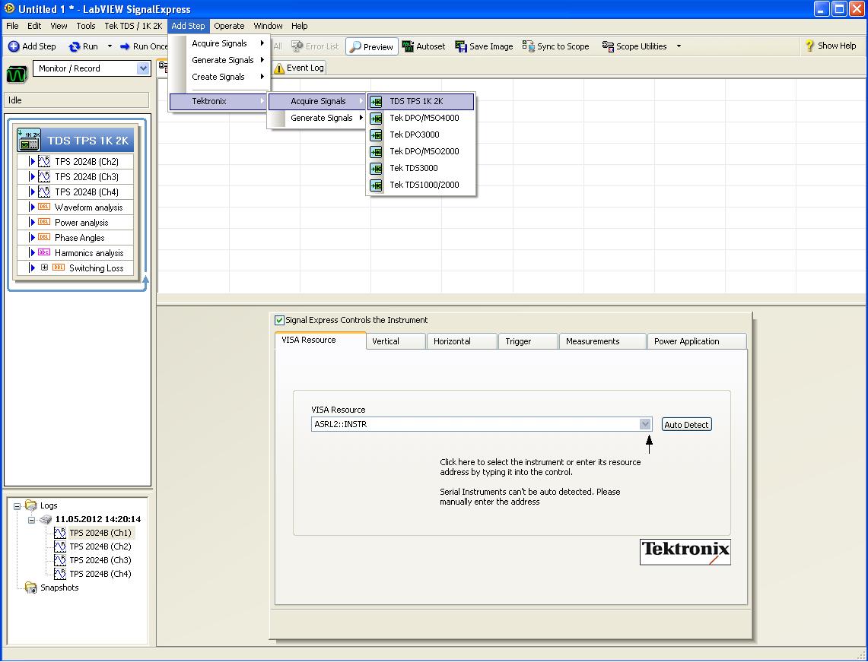Select TDS TPS 1K 2K step entry
This screenshot has height=662, width=868.
421,101
